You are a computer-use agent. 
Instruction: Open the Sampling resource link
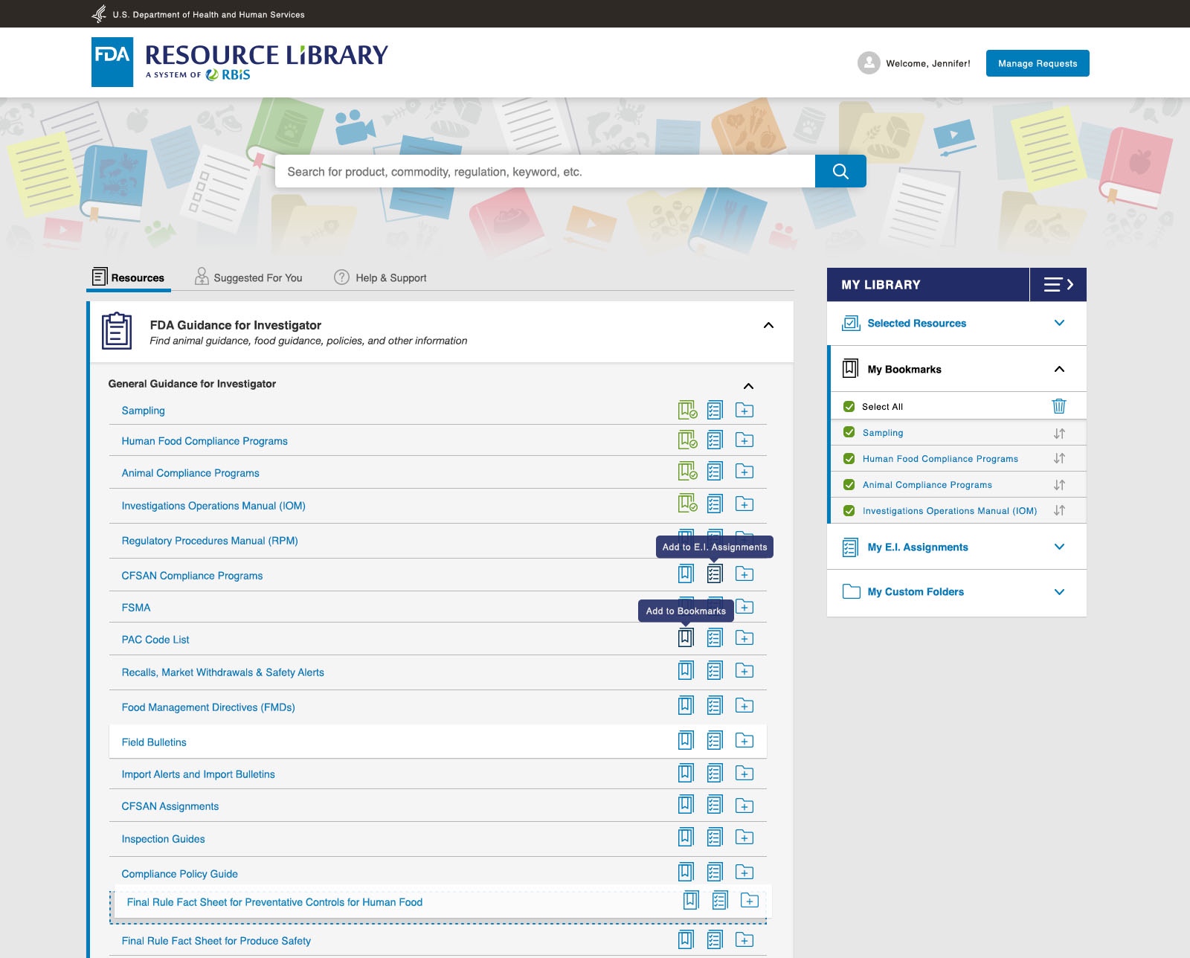coord(144,411)
